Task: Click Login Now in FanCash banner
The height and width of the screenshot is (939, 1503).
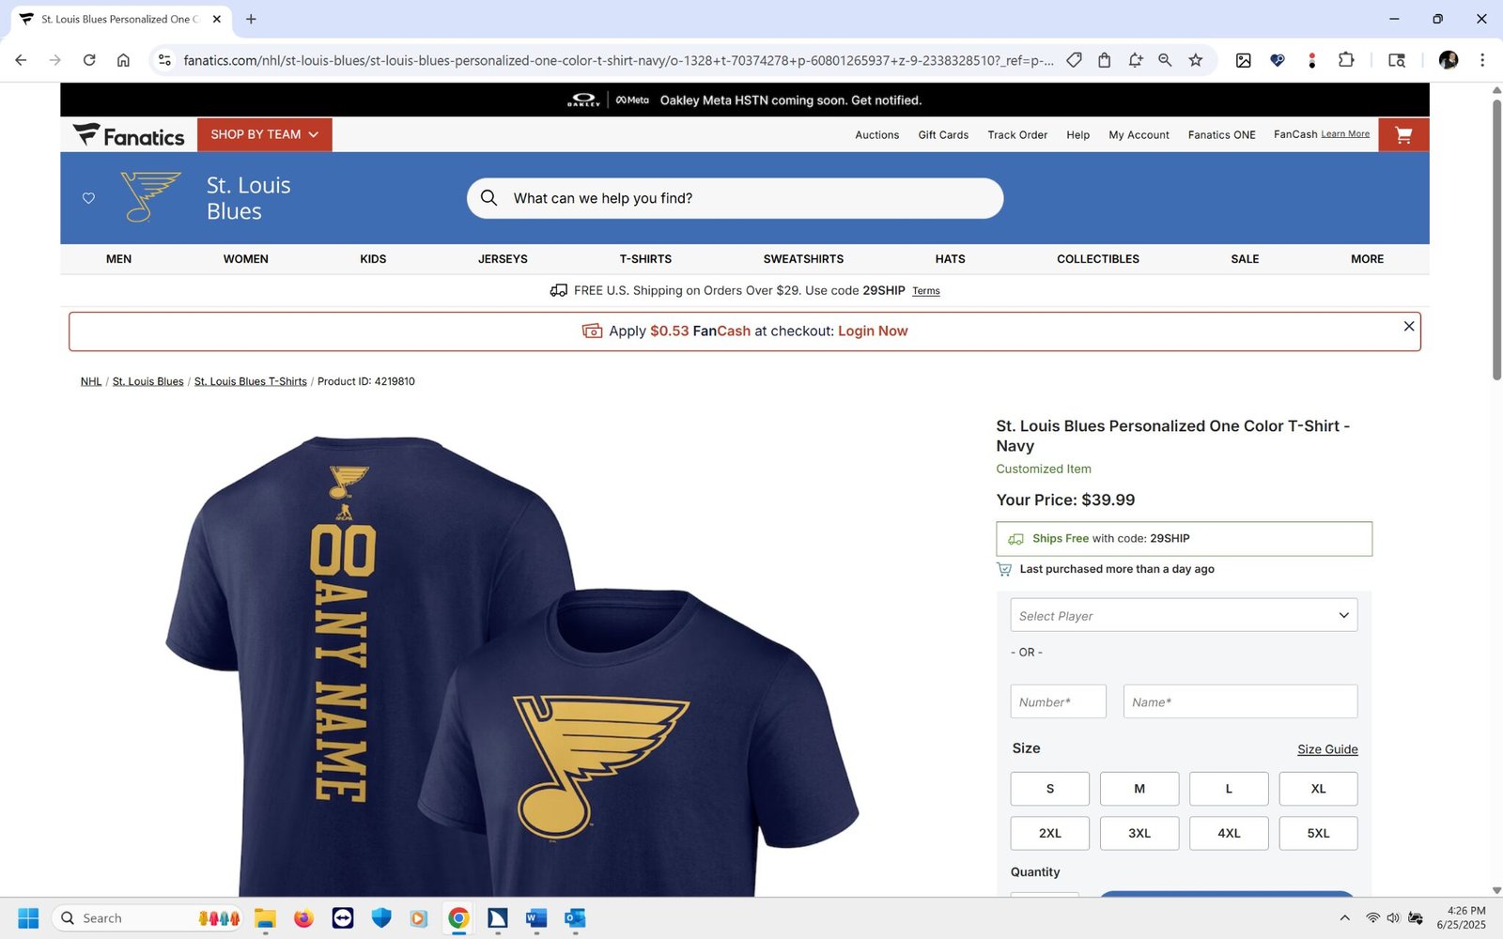Action: pyautogui.click(x=873, y=331)
